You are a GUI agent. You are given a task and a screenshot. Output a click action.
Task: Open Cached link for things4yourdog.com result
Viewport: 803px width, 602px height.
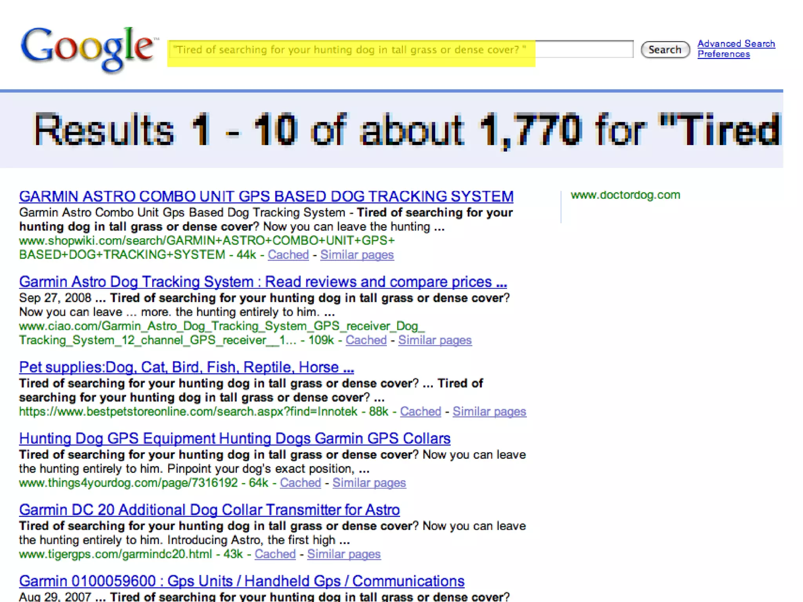300,483
